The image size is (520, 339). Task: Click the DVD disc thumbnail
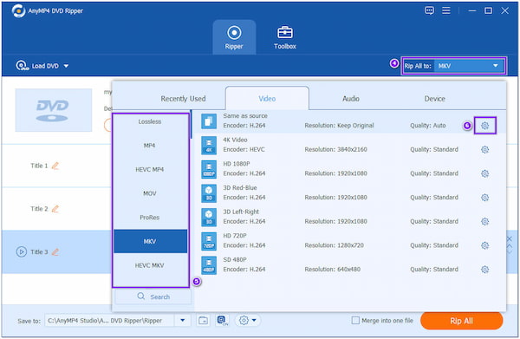coord(54,110)
